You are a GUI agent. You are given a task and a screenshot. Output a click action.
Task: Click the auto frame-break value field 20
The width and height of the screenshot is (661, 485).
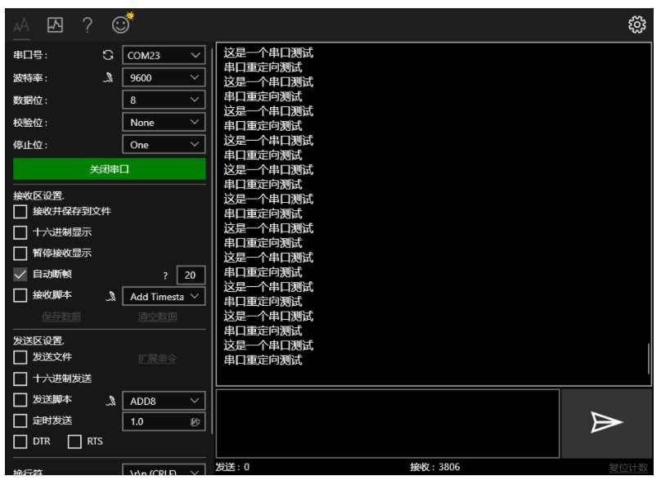tap(191, 275)
